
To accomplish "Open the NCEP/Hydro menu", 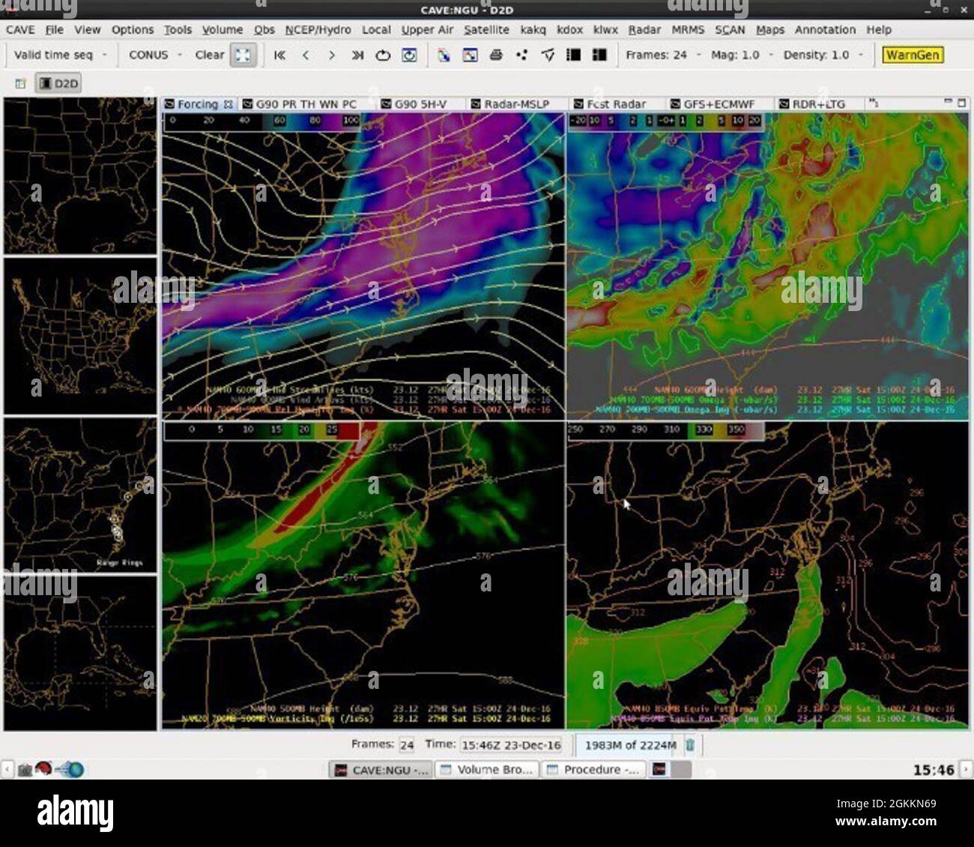I will [x=318, y=30].
